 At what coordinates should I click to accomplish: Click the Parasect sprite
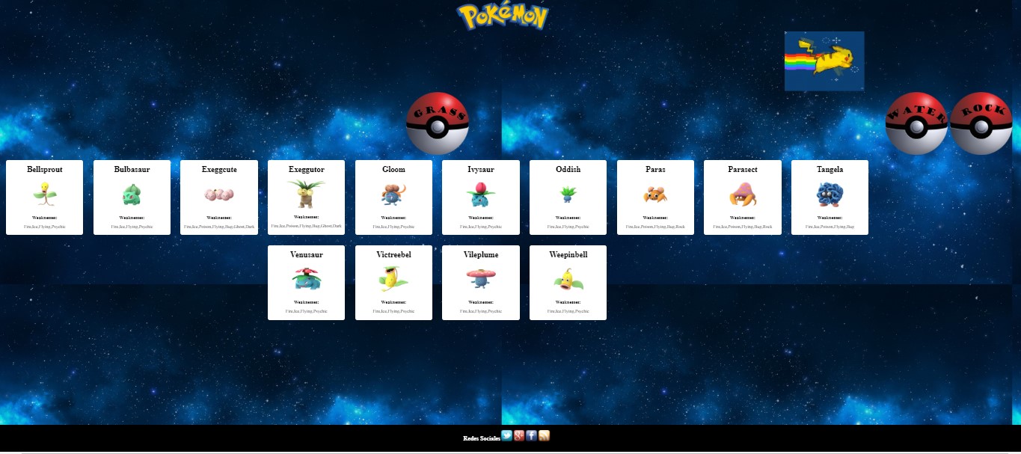pyautogui.click(x=743, y=194)
